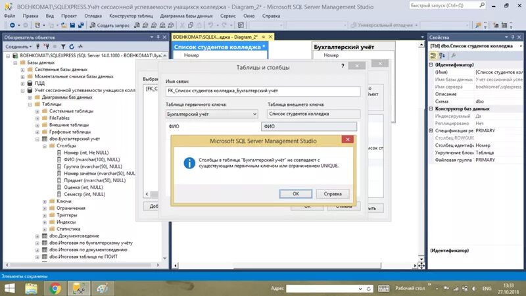
Task: Click the on-screen keyboard icon in taskbar
Action: click(x=383, y=289)
